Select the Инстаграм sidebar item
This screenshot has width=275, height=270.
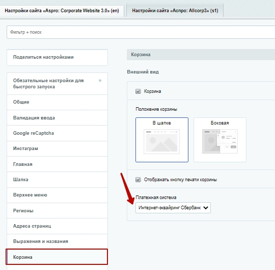pyautogui.click(x=57, y=149)
